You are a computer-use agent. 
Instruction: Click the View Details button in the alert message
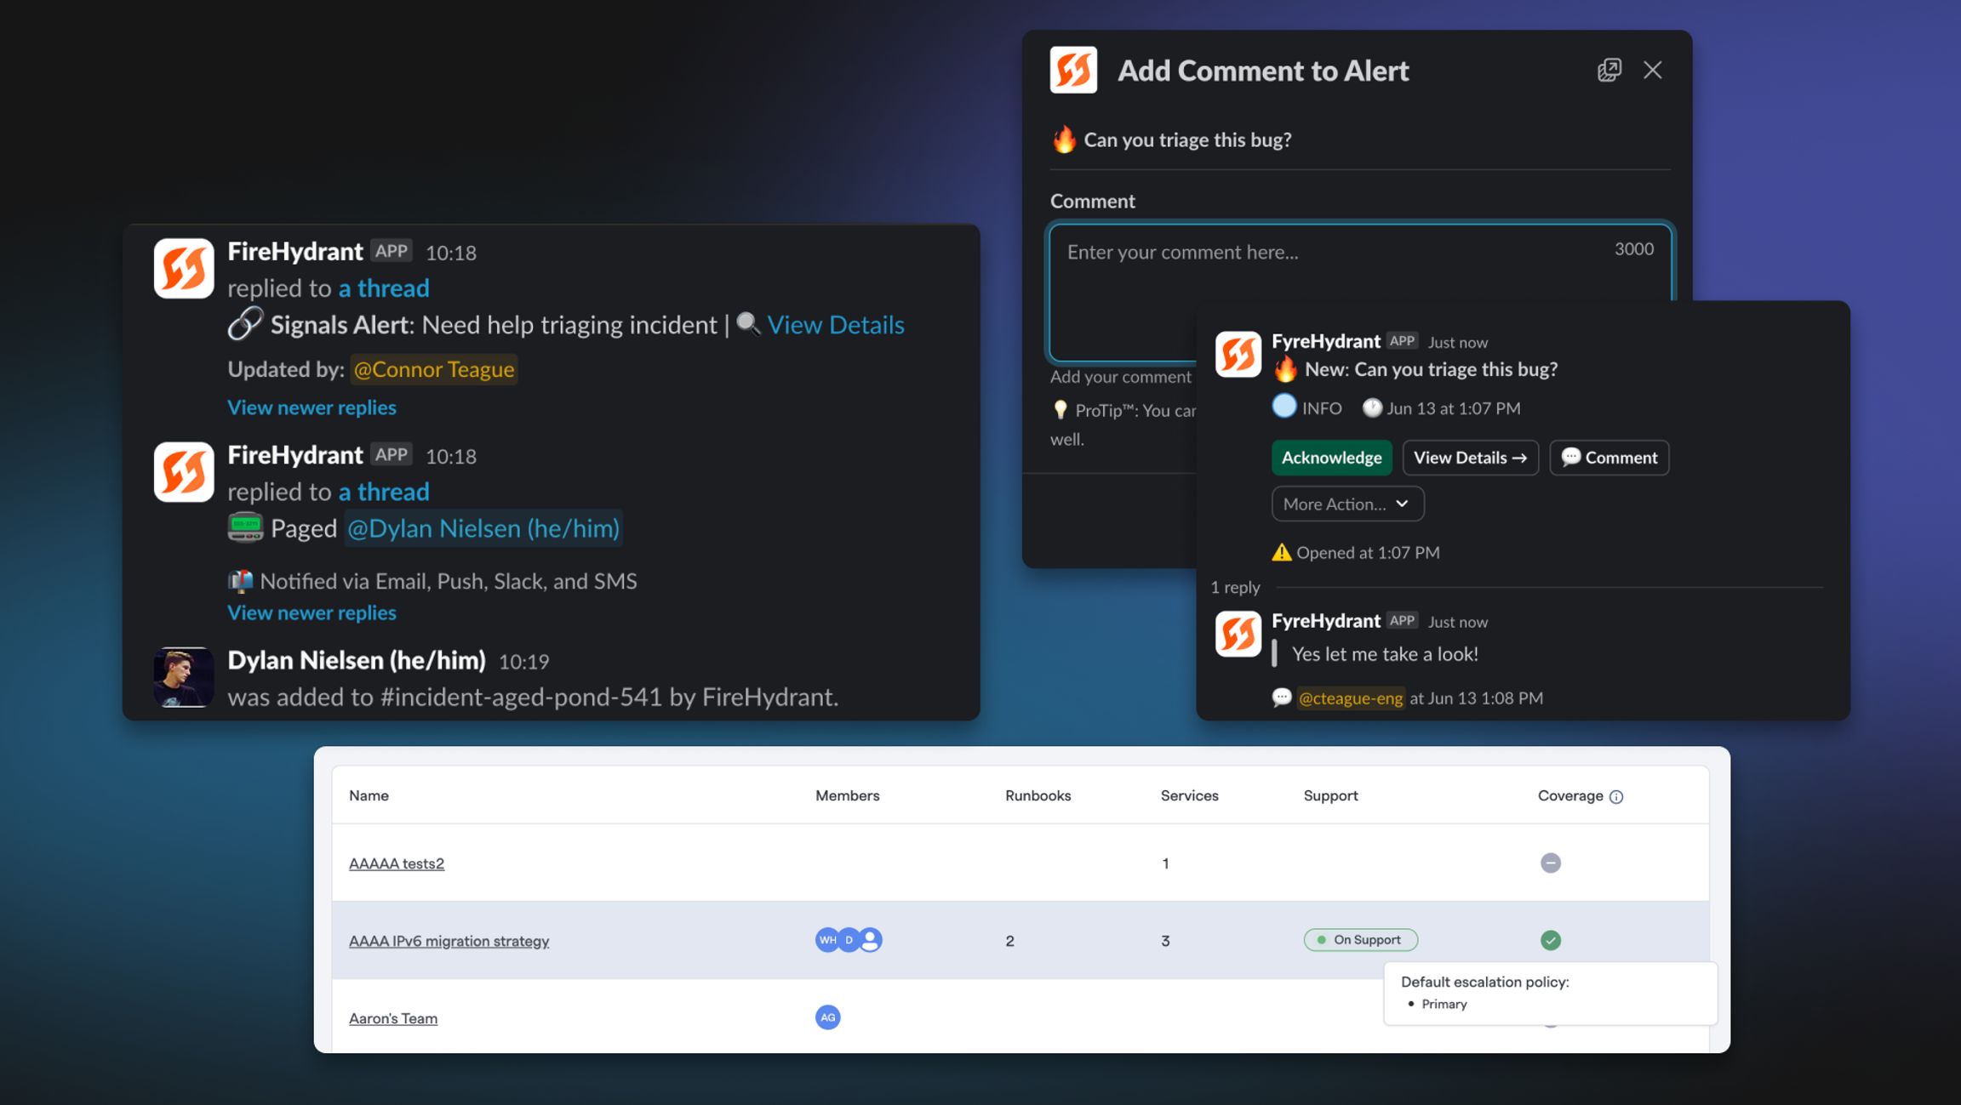click(x=1470, y=458)
